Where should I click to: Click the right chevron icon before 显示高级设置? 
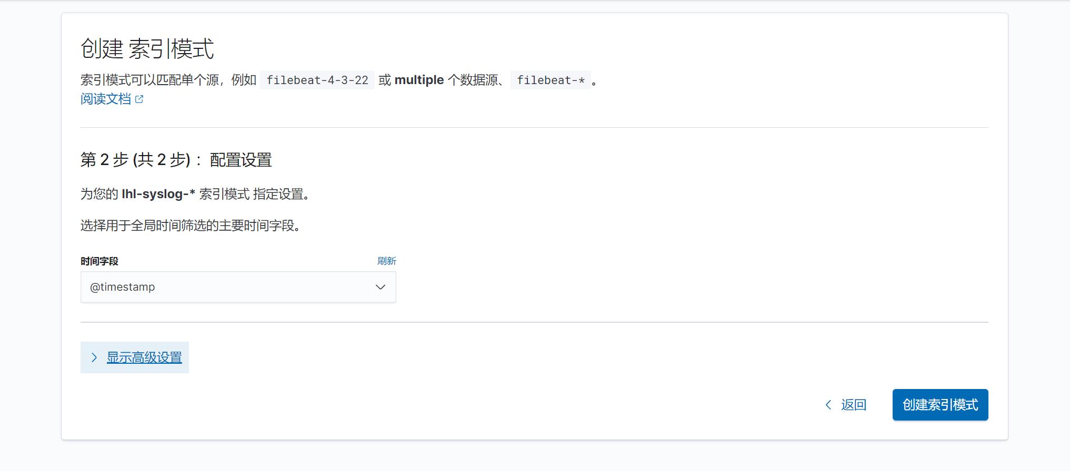pos(94,357)
